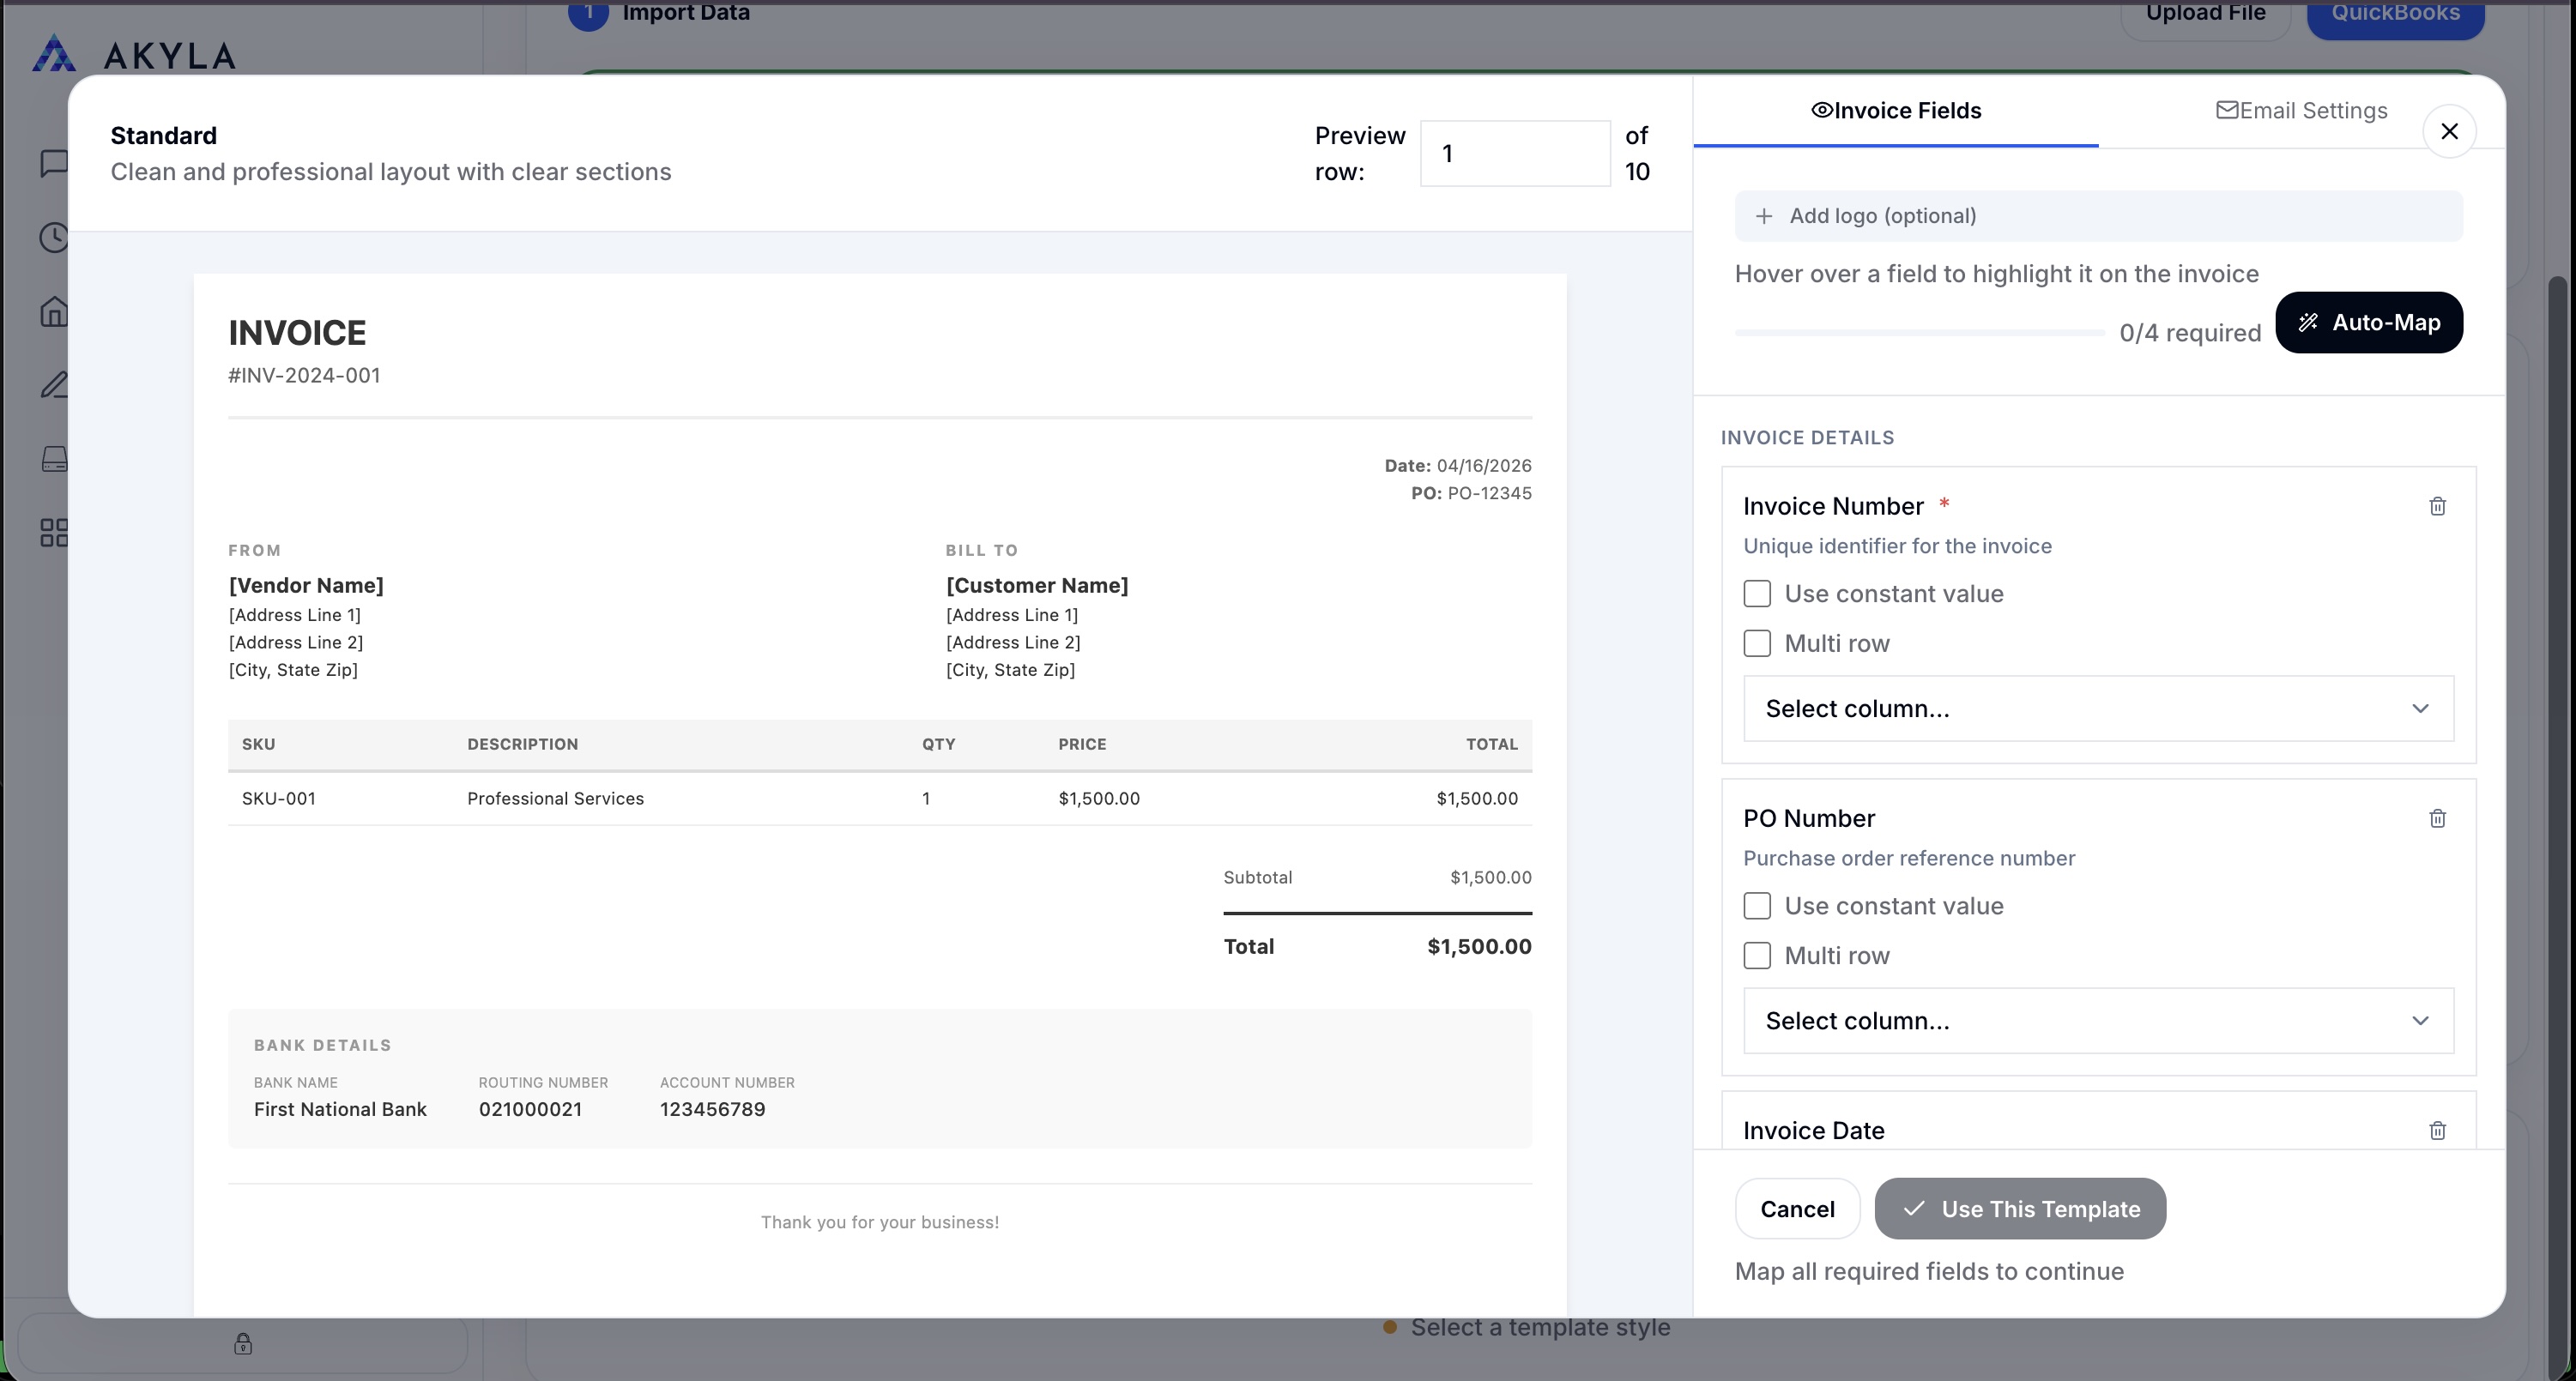Screen dimensions: 2576x1381
Task: Expand the Add logo (optional) option
Action: pos(2097,214)
